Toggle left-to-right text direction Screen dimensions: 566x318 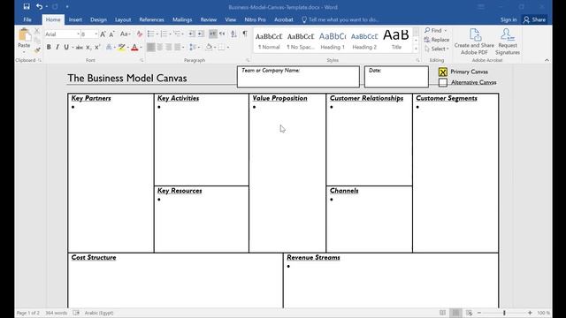[x=213, y=34]
